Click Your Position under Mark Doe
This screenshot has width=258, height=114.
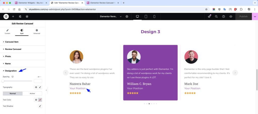pos(192,88)
